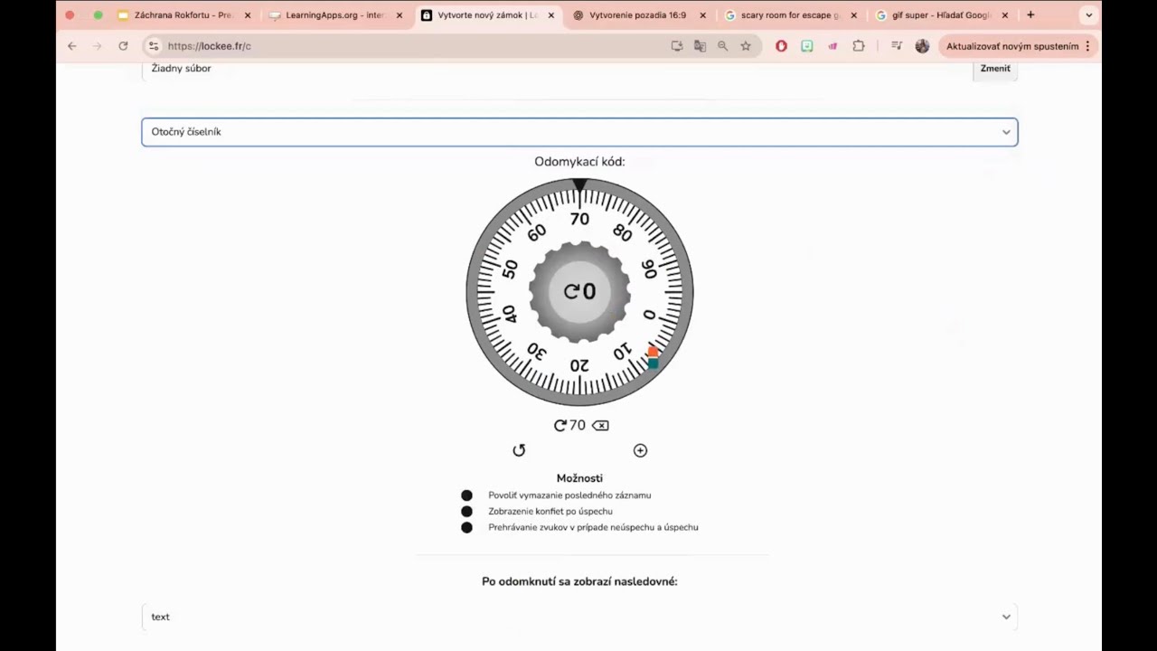Click the Možnosti heading

pyautogui.click(x=579, y=478)
